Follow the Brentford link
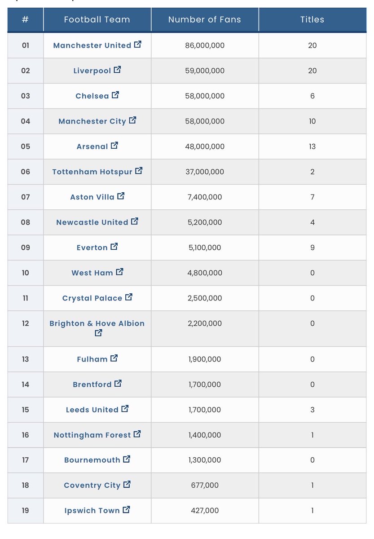Viewport: 374px width, 539px height. (x=92, y=384)
